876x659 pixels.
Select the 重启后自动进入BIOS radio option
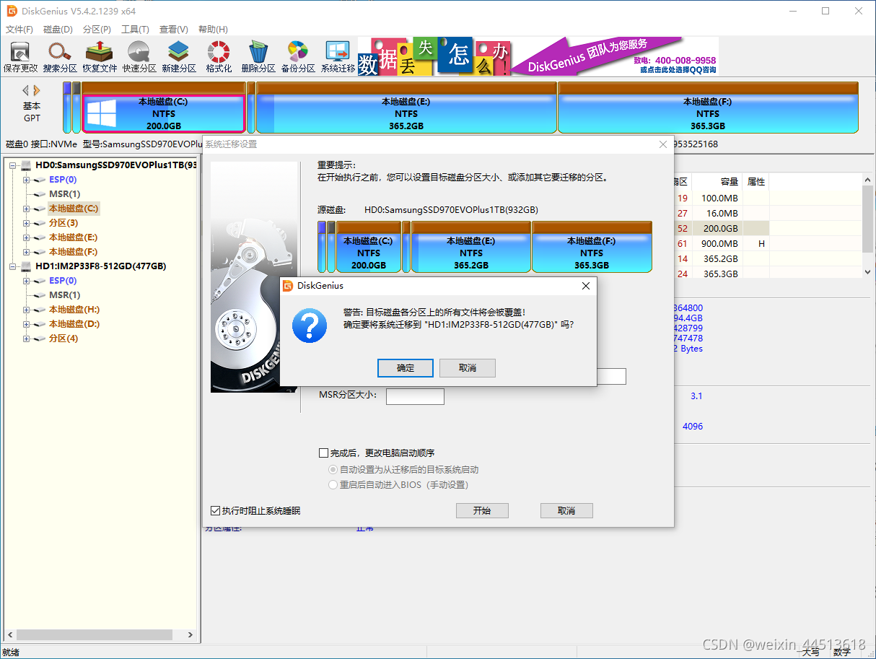333,485
